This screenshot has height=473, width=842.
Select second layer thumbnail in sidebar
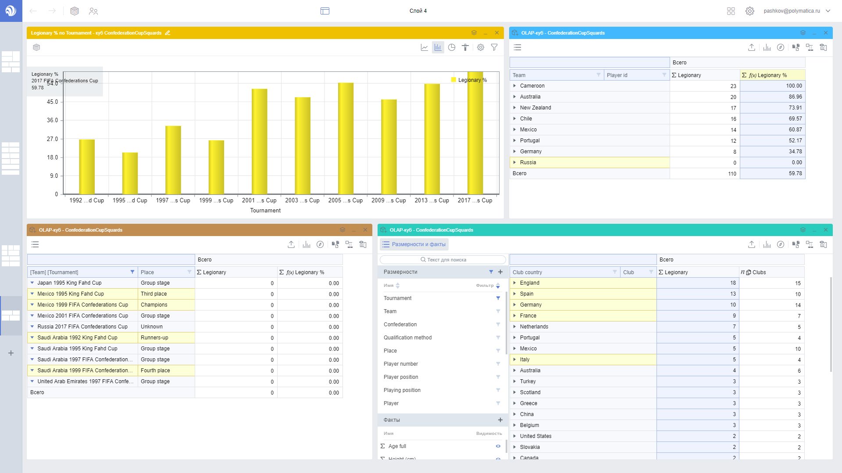point(11,159)
